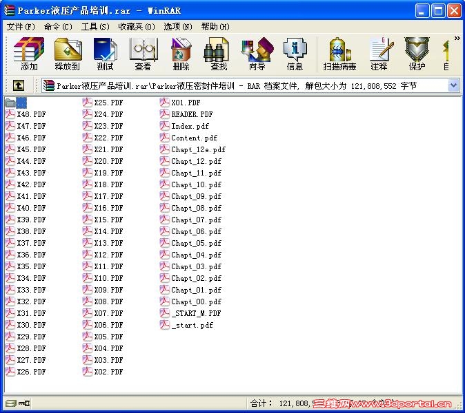Viewport: 465px width, 413px height.
Task: Select file name X29.PDF
Action: click(x=32, y=337)
